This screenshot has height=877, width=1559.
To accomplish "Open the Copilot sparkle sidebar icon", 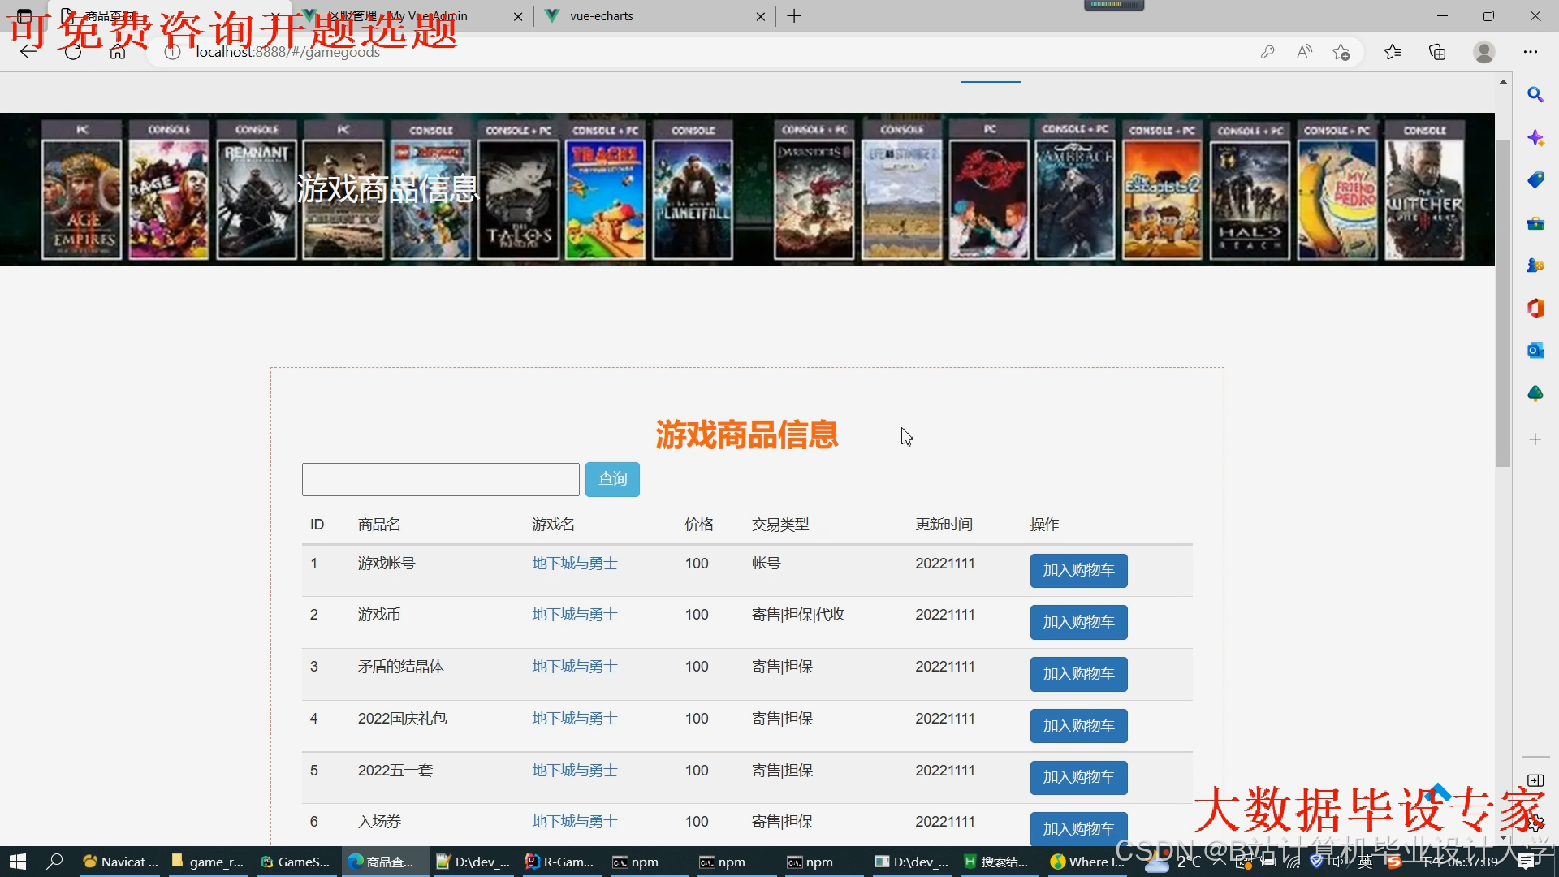I will point(1535,137).
